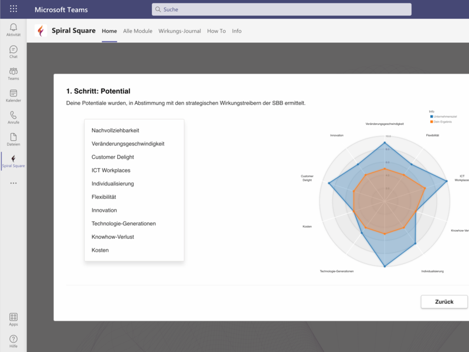The image size is (469, 352).
Task: Go to Teams in the sidebar
Action: [x=13, y=72]
